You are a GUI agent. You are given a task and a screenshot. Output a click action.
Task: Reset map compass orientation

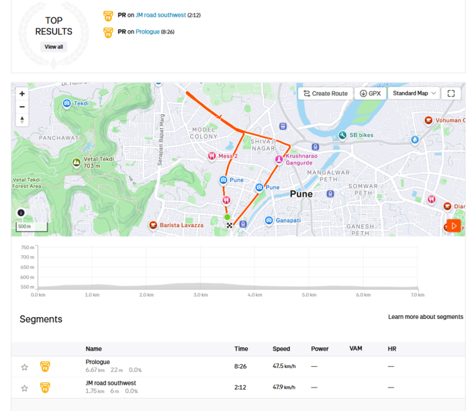[22, 120]
